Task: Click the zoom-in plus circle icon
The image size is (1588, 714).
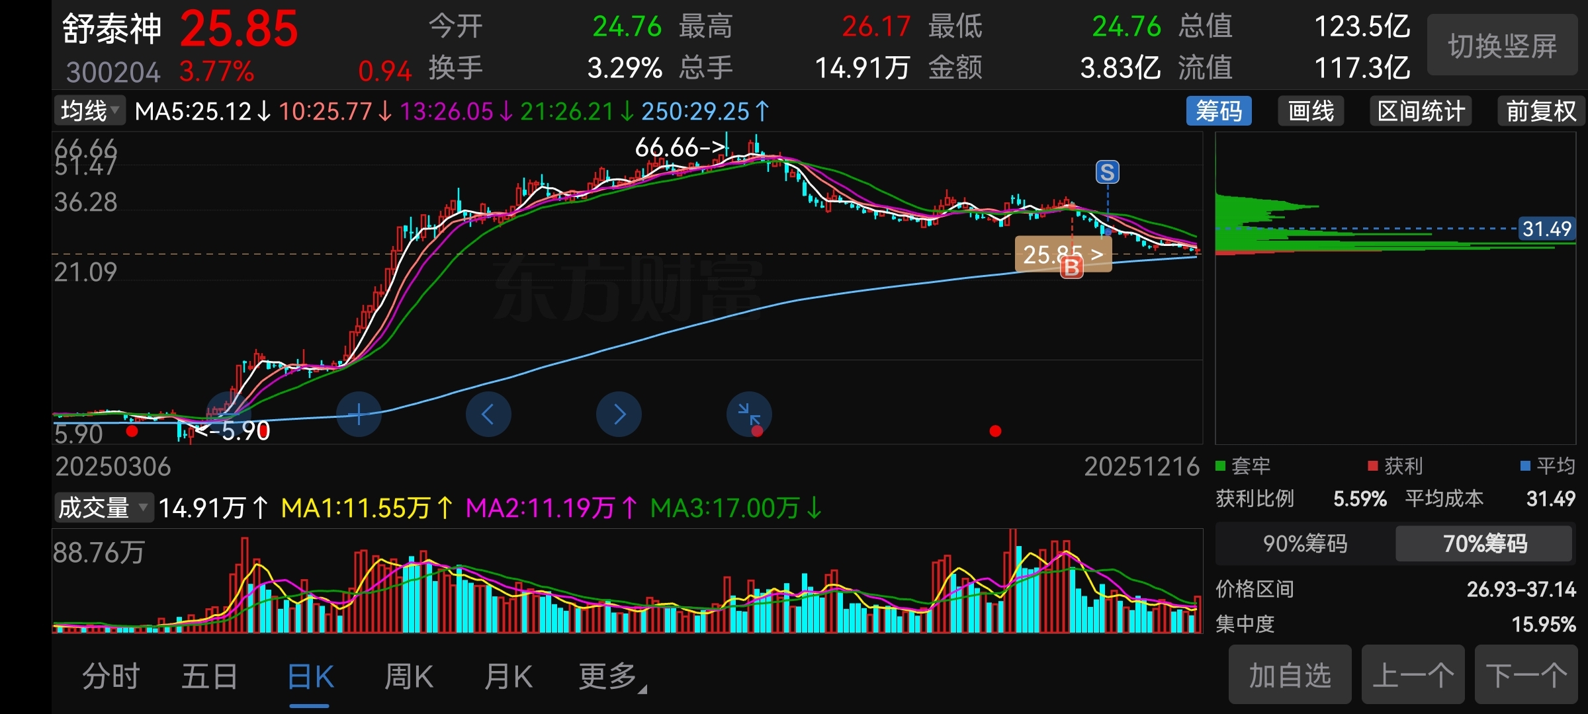Action: [359, 415]
